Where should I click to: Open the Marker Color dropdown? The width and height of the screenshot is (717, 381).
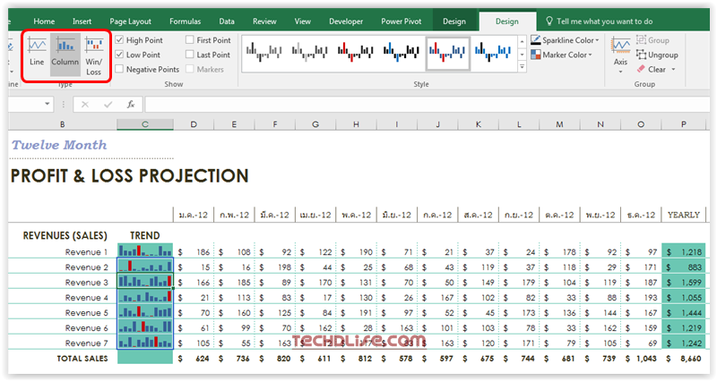(x=562, y=55)
